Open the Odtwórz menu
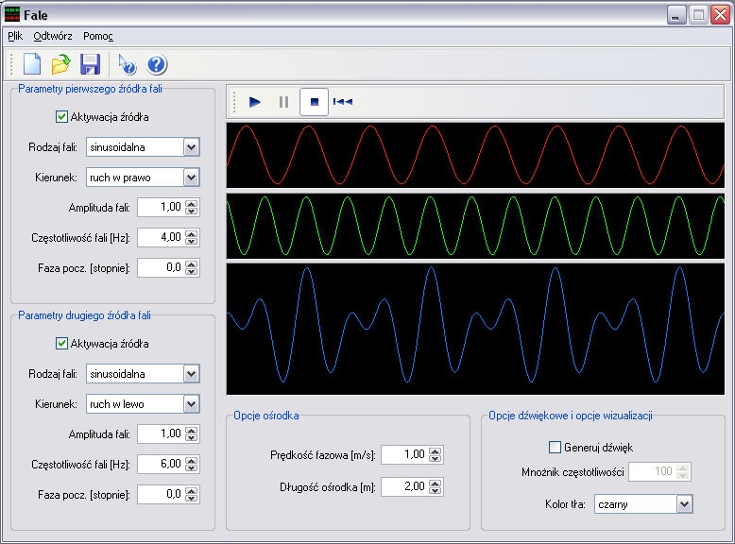Screen dimensions: 735x544 pos(53,36)
